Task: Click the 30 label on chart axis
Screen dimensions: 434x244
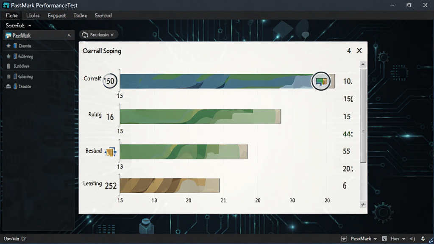Action: (292, 200)
